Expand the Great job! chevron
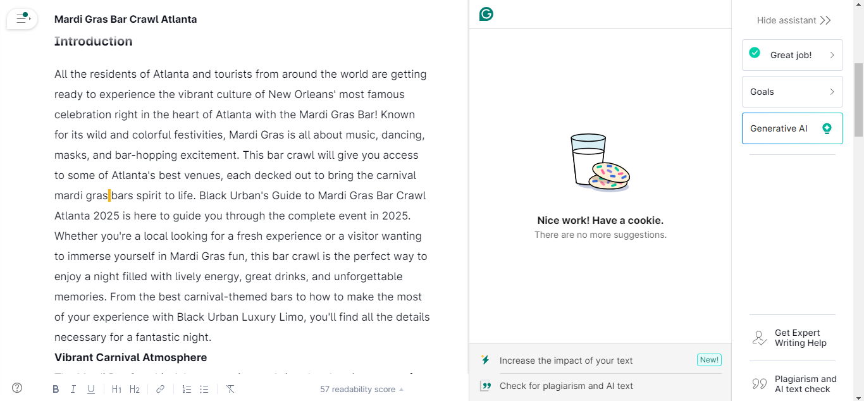The height and width of the screenshot is (401, 864). [x=832, y=55]
